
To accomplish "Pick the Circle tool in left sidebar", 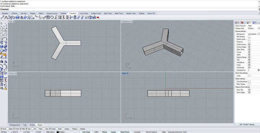I will 2,31.
